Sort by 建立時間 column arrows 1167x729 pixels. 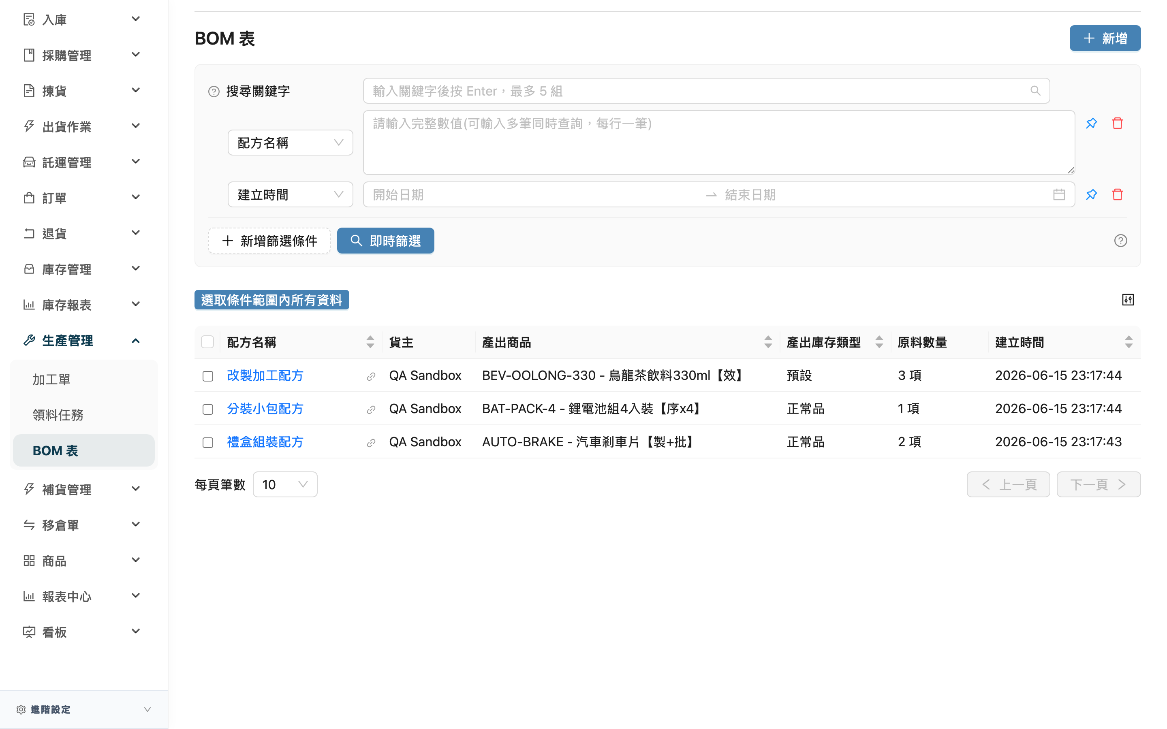click(1129, 342)
